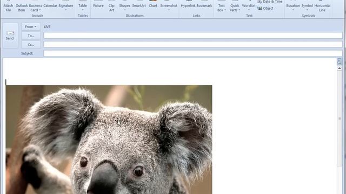Image resolution: width=346 pixels, height=194 pixels.
Task: Open the From account dropdown
Action: (x=31, y=26)
